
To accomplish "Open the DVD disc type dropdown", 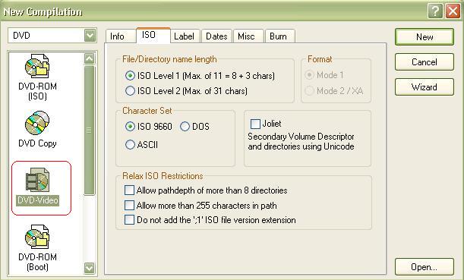I will [90, 36].
